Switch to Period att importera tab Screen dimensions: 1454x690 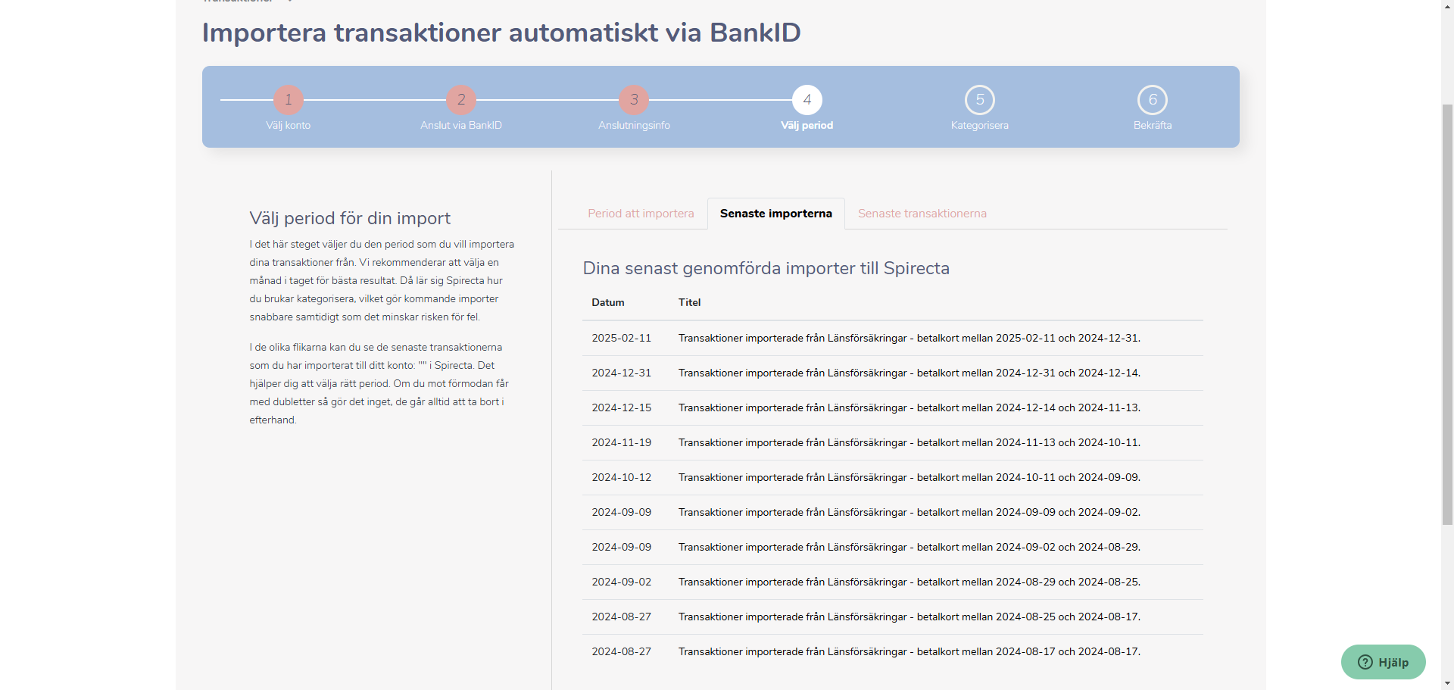point(641,214)
